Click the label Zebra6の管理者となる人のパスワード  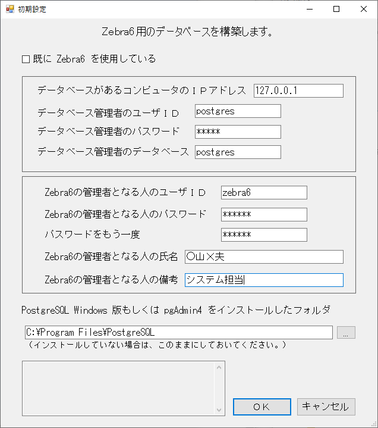coord(125,214)
